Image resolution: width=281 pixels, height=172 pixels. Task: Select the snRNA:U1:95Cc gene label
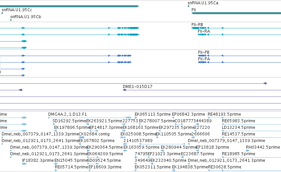tap(17, 10)
